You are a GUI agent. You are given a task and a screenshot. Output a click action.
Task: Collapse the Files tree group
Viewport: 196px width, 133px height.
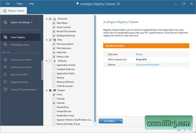[x=47, y=40]
